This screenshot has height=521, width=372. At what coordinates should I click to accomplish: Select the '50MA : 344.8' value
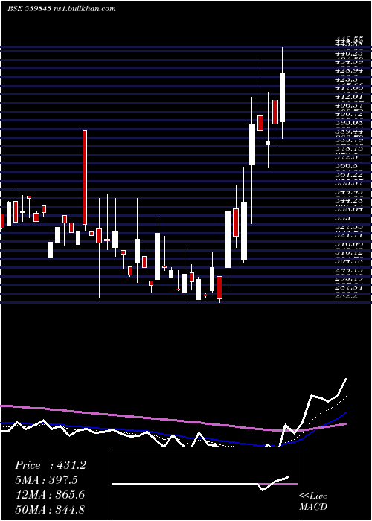[50, 509]
